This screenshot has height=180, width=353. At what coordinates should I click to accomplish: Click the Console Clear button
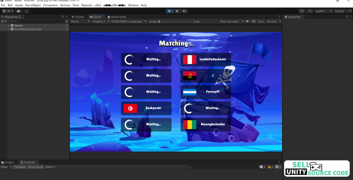coord(4,167)
